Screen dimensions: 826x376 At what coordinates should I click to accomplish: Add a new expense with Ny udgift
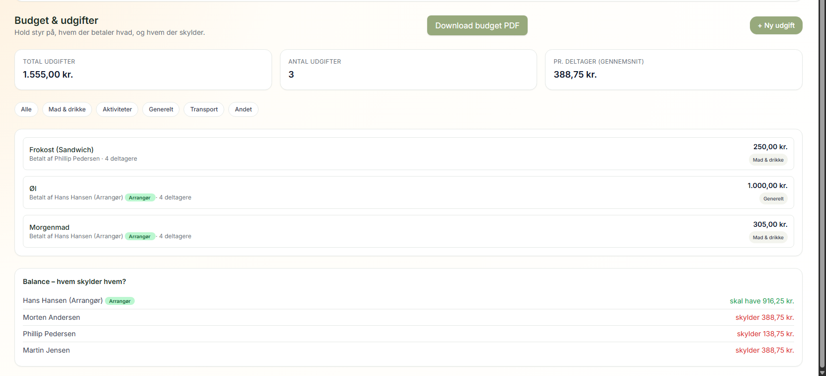[x=776, y=25]
